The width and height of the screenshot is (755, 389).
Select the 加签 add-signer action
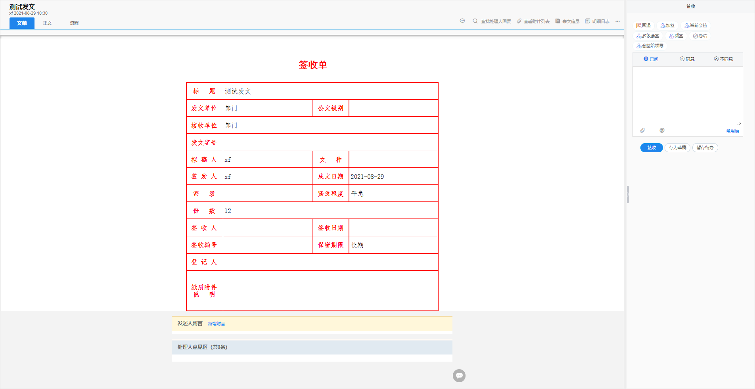[x=668, y=26]
